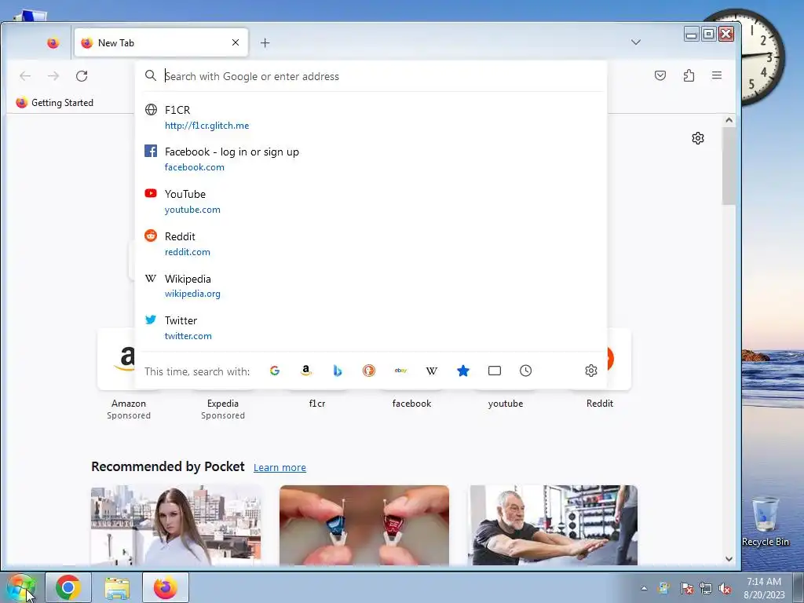The image size is (804, 603).
Task: Open Firefox View pinned tab icon
Action: pos(53,43)
